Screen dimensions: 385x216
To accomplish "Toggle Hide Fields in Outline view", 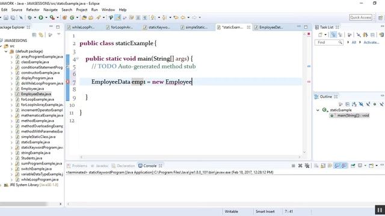I will 361,104.
